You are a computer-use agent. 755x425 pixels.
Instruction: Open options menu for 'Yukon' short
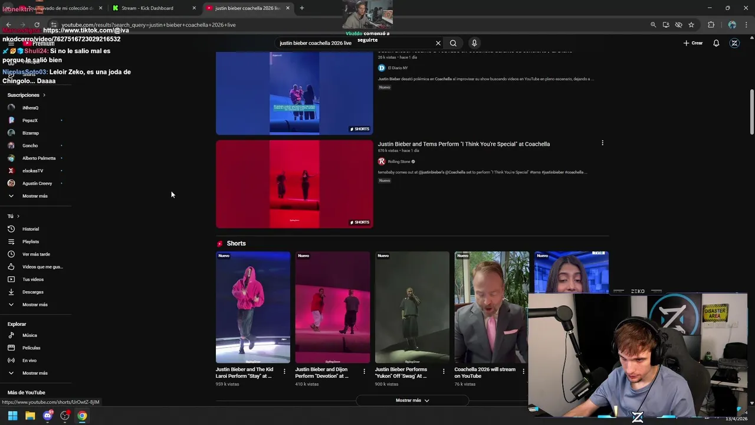click(x=444, y=371)
